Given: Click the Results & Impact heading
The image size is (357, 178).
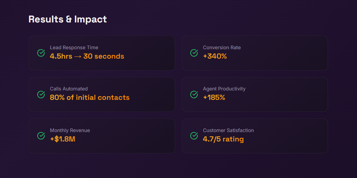Looking at the screenshot, I should click(x=68, y=19).
